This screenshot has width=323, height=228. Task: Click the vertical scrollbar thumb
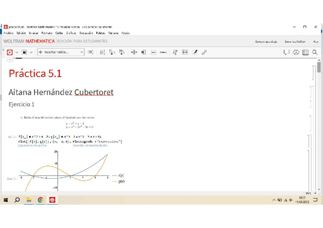tap(319, 68)
